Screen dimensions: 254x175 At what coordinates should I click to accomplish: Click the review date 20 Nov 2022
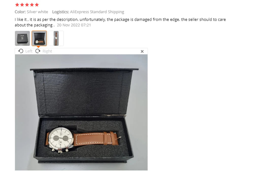[74, 25]
